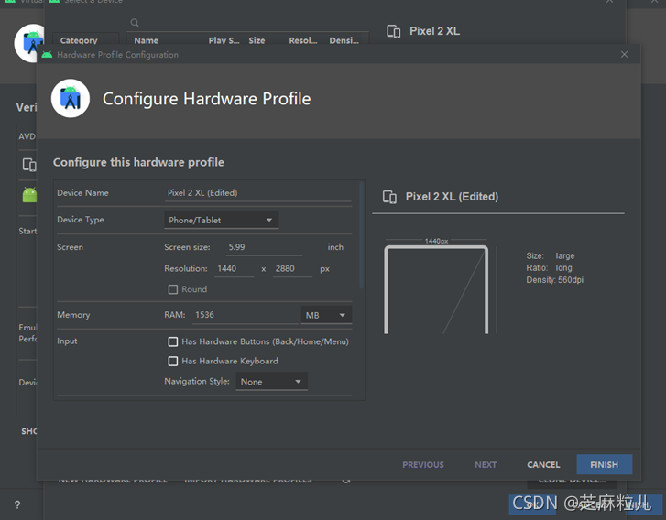Click the Densi... column header
666x520 pixels.
[344, 40]
